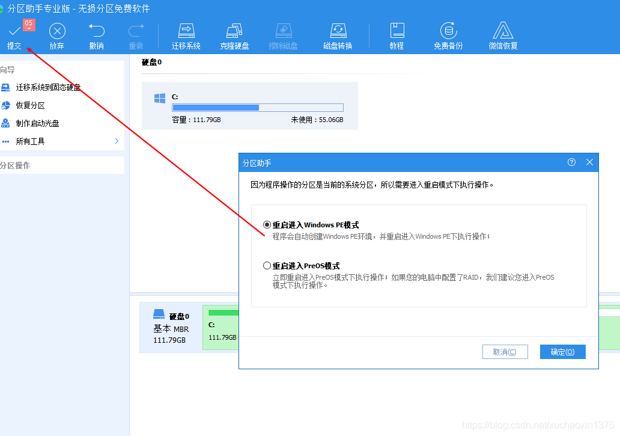Click the 免费备份 free backup icon
This screenshot has height=436, width=620.
pos(448,31)
